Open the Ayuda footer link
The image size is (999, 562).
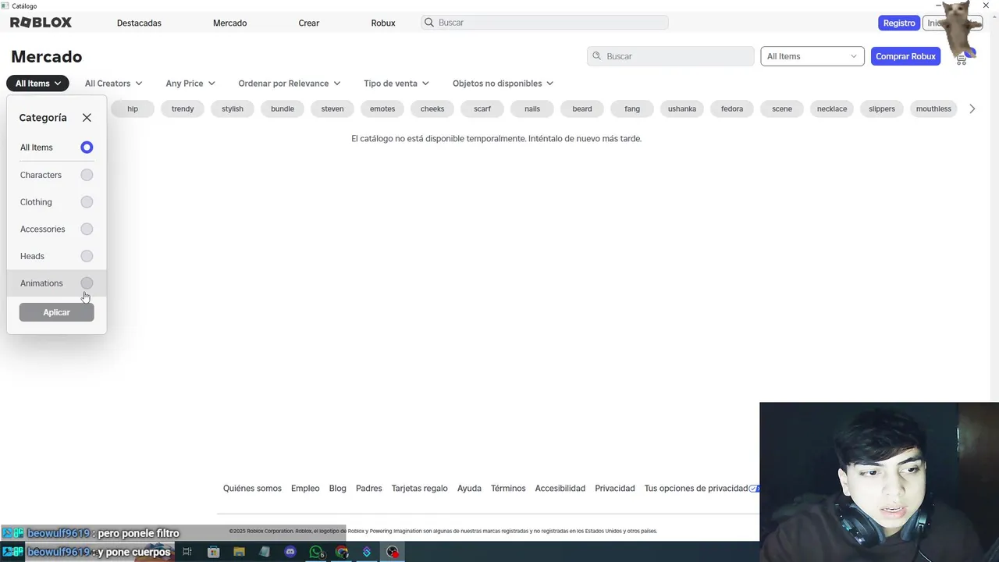[x=469, y=489]
